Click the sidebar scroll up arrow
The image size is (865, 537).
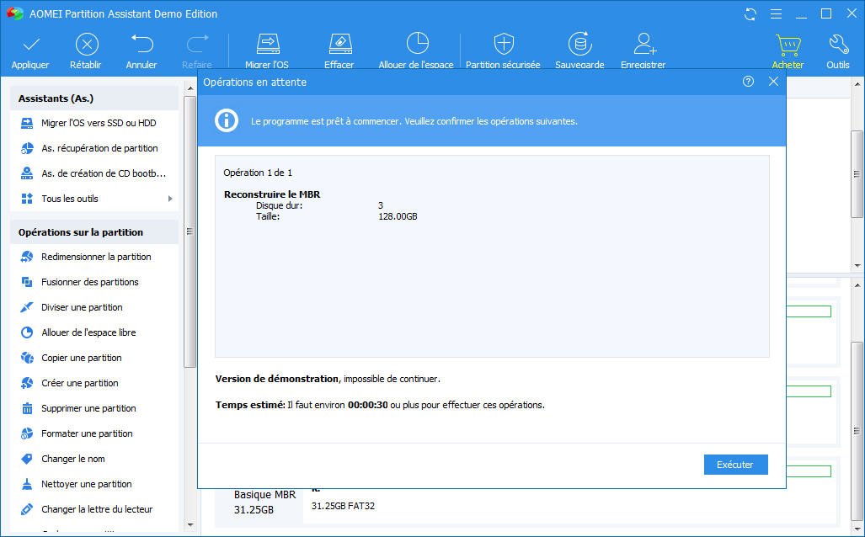tap(190, 88)
